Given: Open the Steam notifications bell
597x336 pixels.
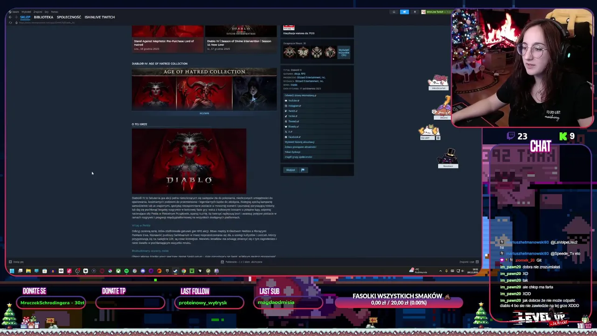Looking at the screenshot, I should (x=415, y=12).
